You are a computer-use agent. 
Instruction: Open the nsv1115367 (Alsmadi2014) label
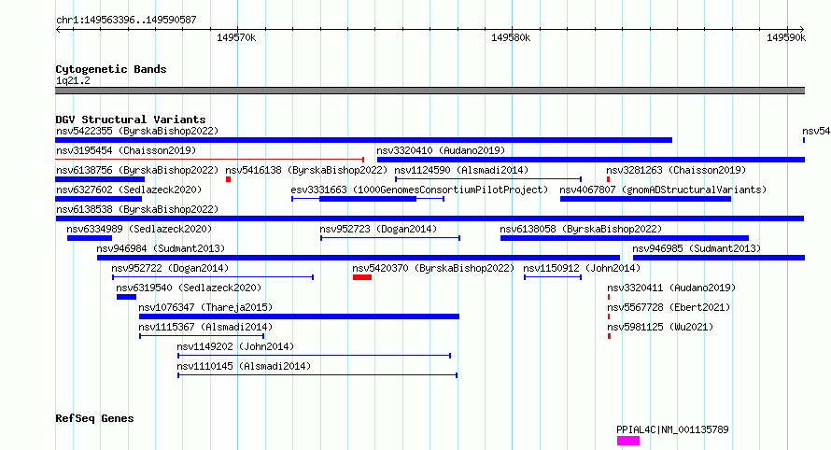pyautogui.click(x=205, y=327)
